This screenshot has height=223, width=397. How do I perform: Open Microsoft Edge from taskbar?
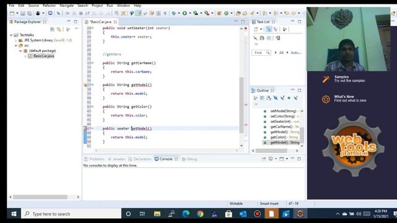[x=186, y=214]
